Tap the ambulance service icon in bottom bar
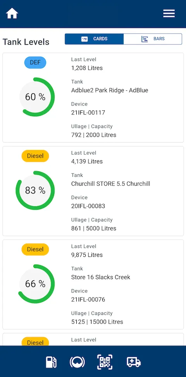The height and width of the screenshot is (377, 186). coord(134,362)
